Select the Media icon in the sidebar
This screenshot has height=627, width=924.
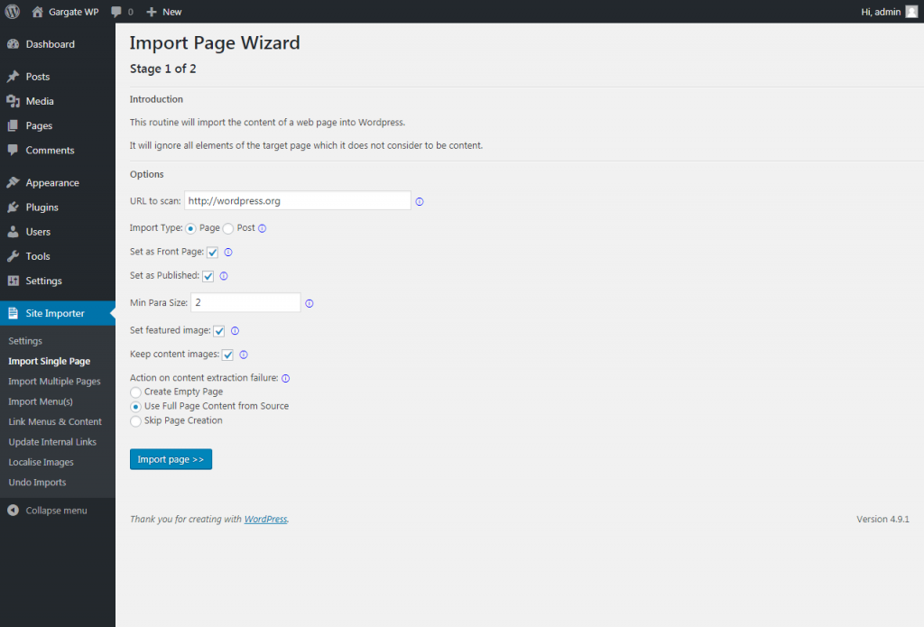point(14,100)
